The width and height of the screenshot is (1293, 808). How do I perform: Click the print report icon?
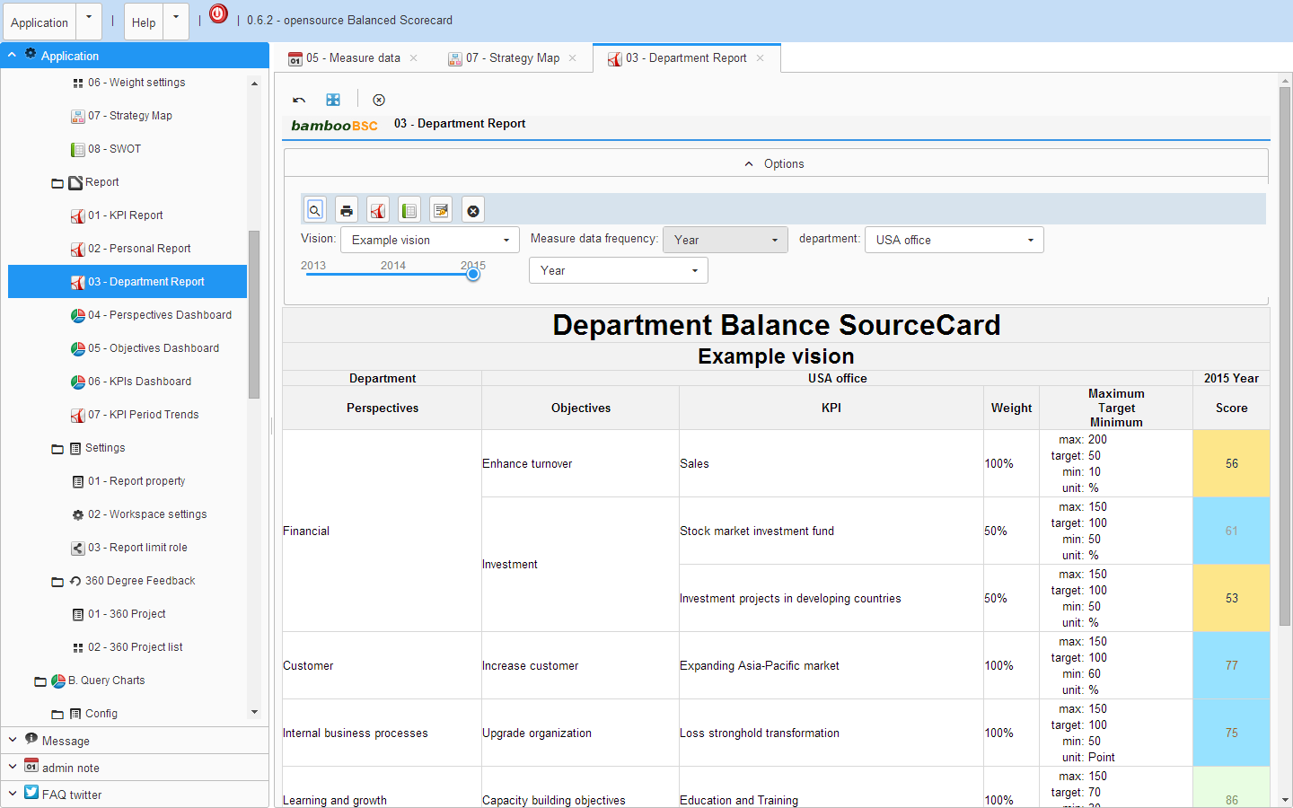pyautogui.click(x=347, y=209)
